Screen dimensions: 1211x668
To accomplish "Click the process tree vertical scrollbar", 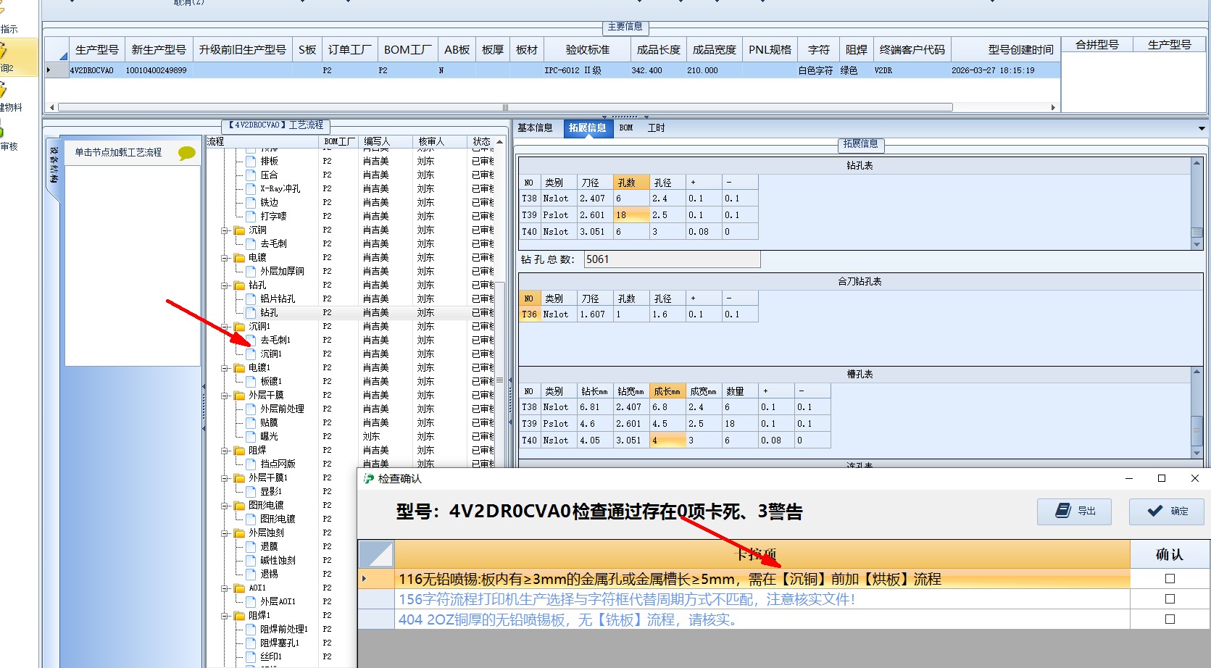I will click(499, 380).
